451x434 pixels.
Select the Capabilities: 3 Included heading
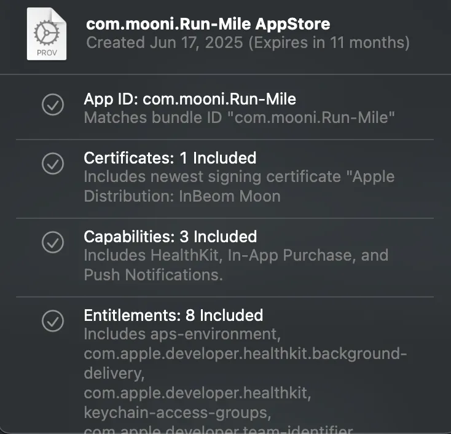point(170,237)
